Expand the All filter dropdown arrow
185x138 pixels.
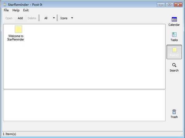coord(54,18)
